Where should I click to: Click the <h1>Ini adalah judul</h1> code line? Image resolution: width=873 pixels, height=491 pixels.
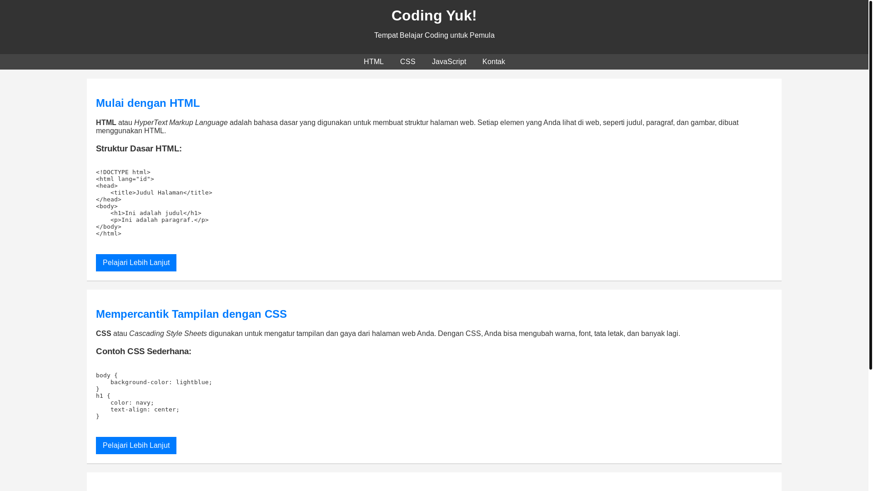pyautogui.click(x=156, y=213)
